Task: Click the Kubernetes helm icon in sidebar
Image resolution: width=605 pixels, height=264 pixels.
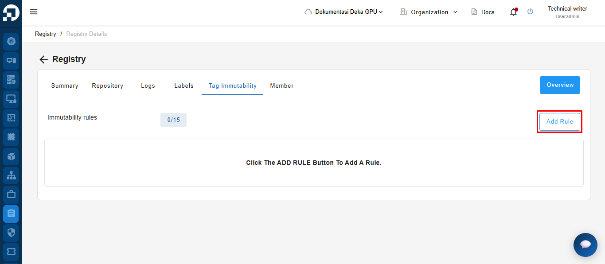Action: click(x=11, y=42)
